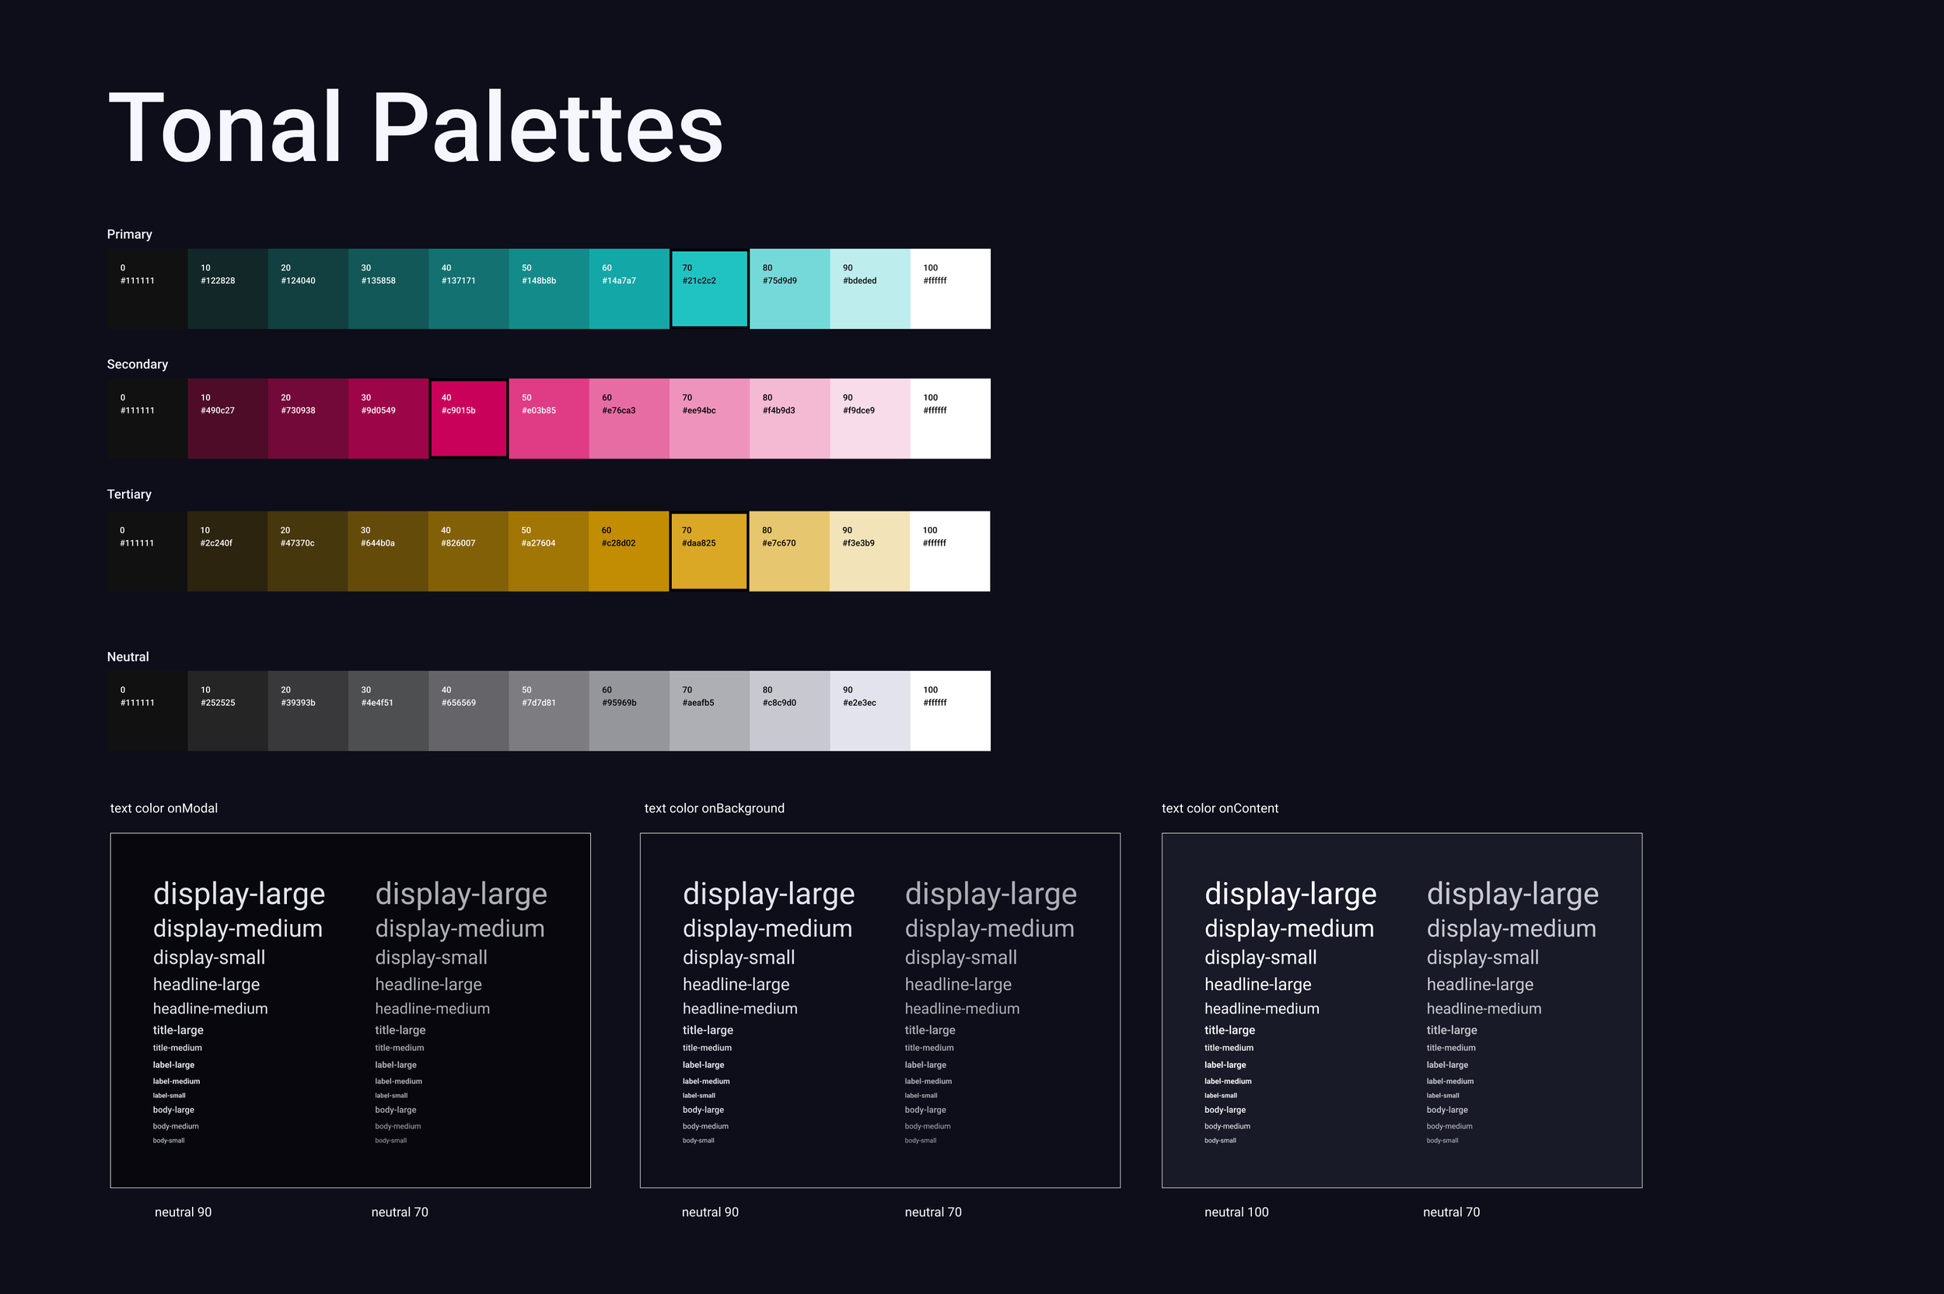Click the Secondary palette label
The image size is (1944, 1294).
(137, 364)
